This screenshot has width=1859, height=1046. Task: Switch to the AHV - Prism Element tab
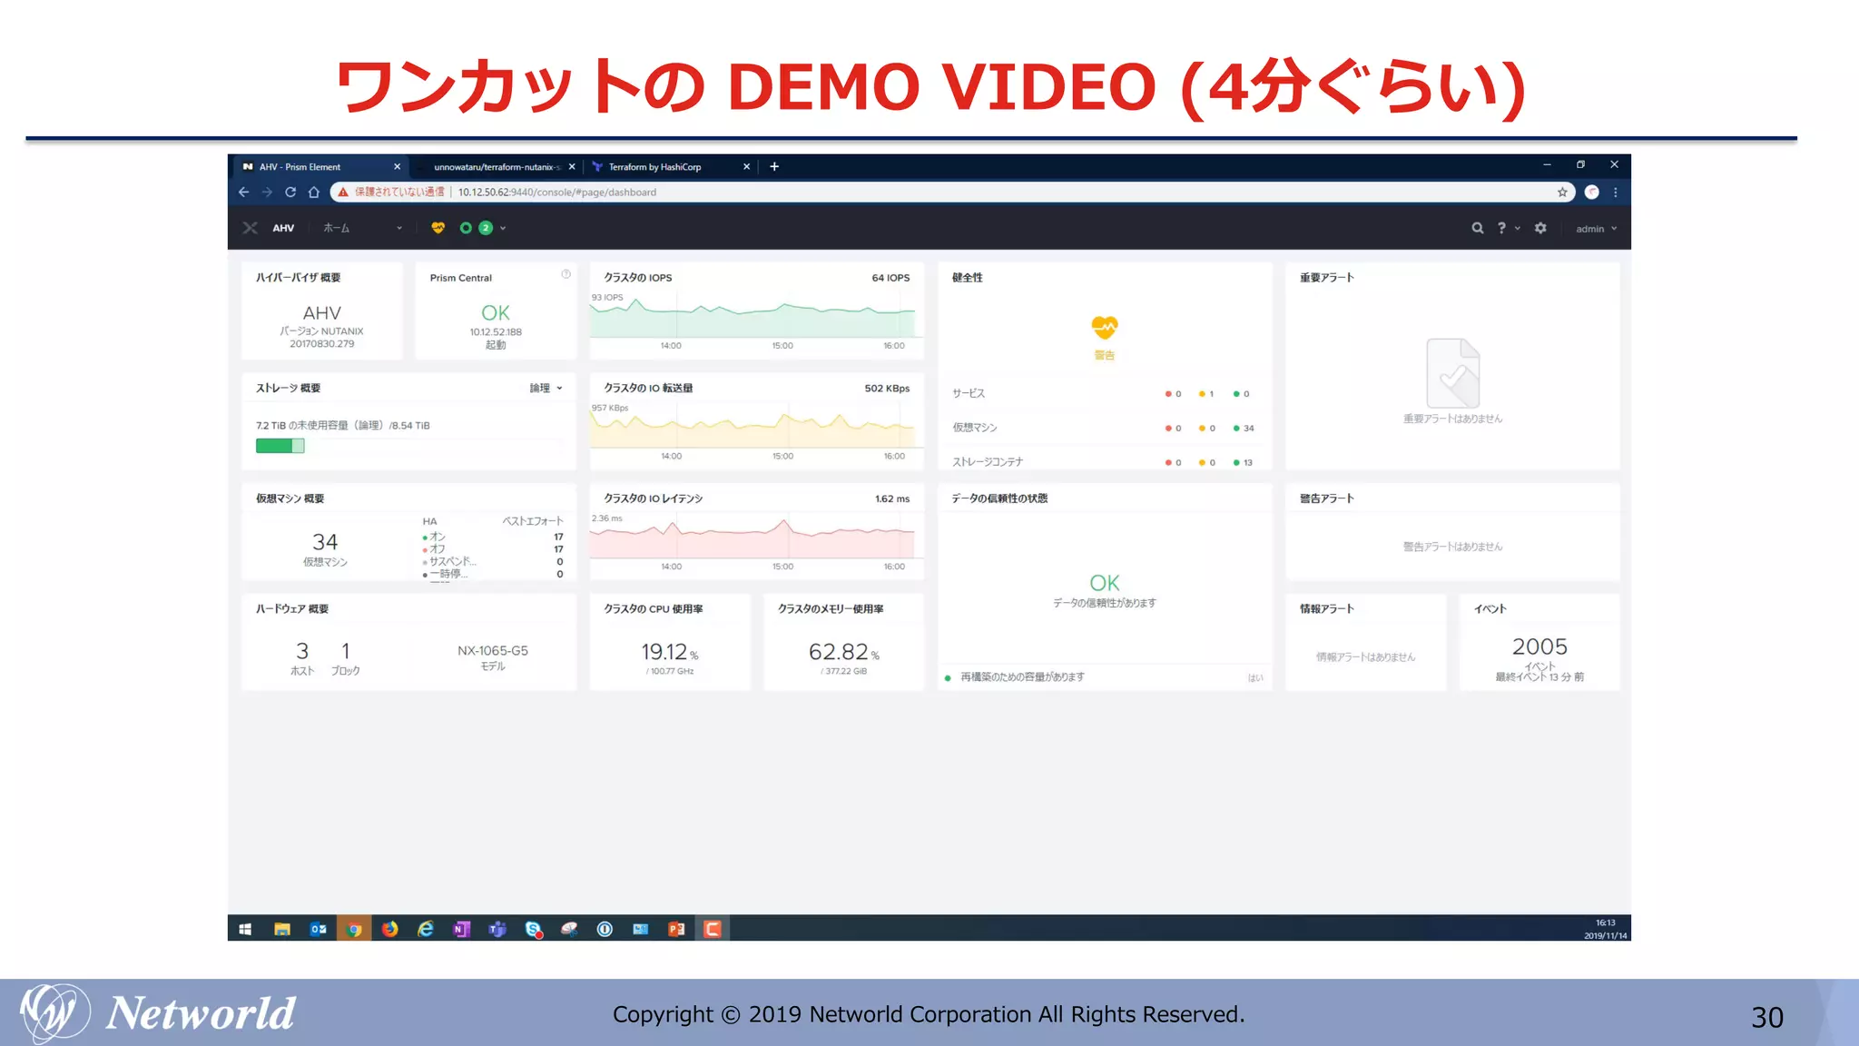click(318, 167)
